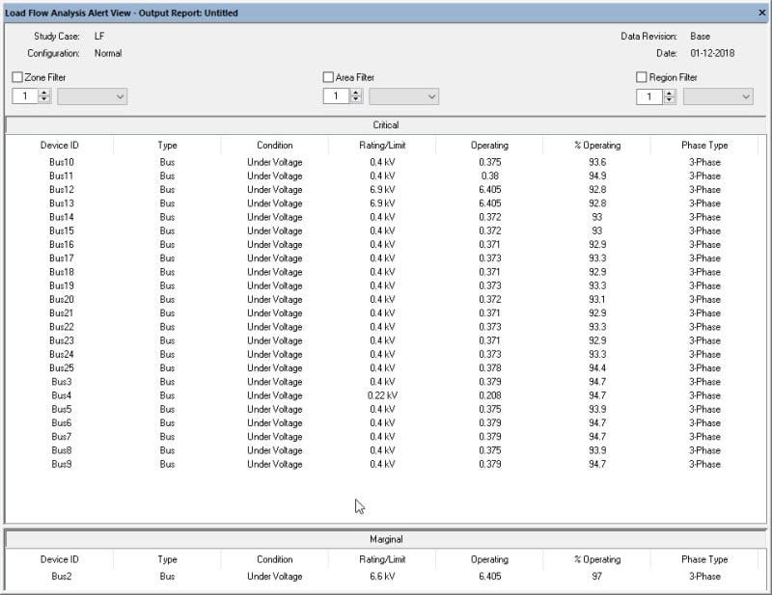Sort Critical list by % Operating column

pyautogui.click(x=597, y=146)
